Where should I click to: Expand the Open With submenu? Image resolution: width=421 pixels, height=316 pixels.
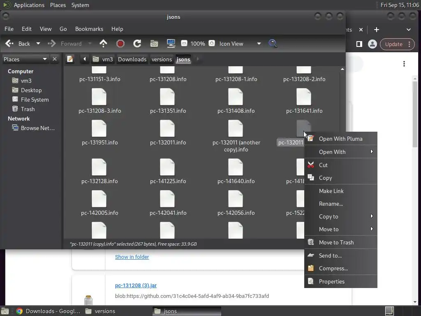pos(341,152)
